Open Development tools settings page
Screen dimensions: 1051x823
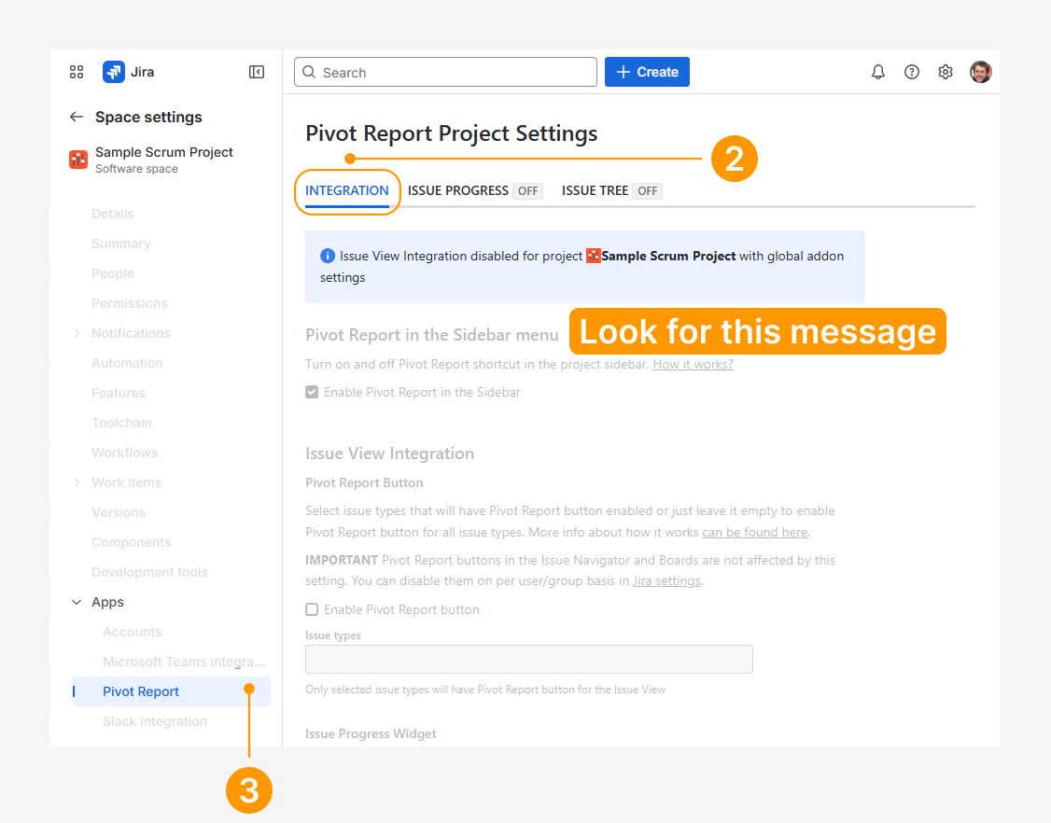click(149, 572)
